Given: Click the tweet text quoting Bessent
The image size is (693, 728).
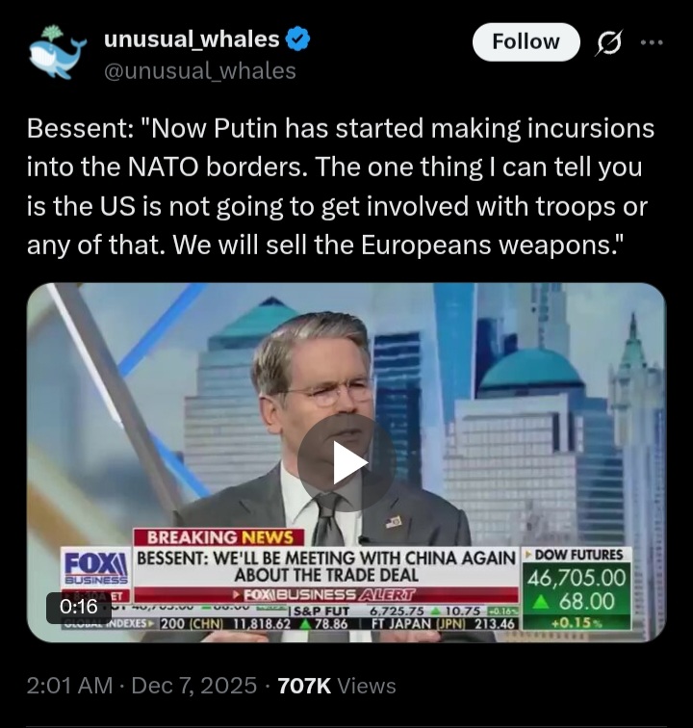Looking at the screenshot, I should click(x=340, y=187).
